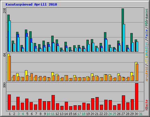This screenshot has width=150, height=117.
Task: Click the 208 scale value
Action: [x=4, y=11]
